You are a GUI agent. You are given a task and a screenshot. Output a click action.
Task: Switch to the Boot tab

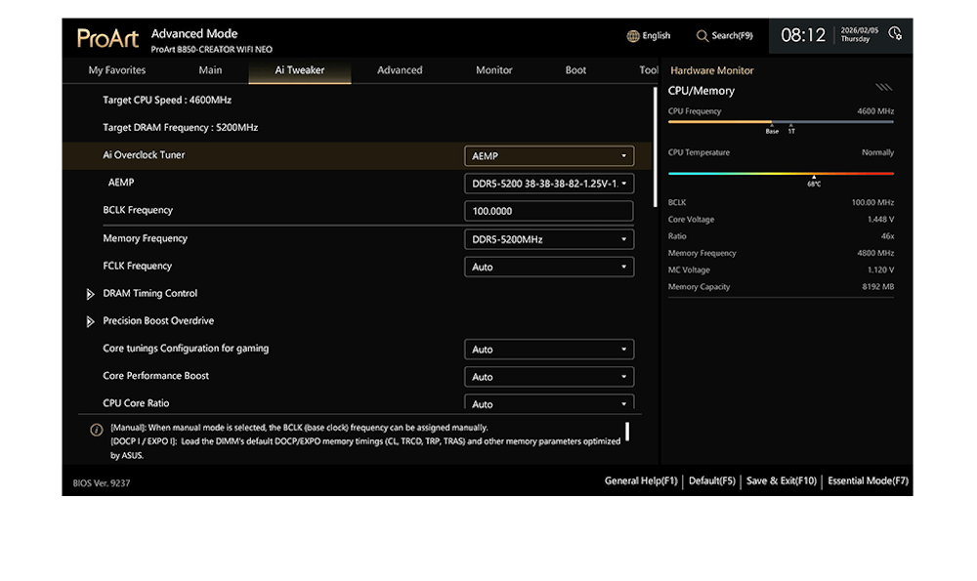point(575,70)
